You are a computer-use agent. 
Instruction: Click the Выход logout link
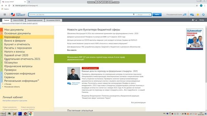click(202, 20)
